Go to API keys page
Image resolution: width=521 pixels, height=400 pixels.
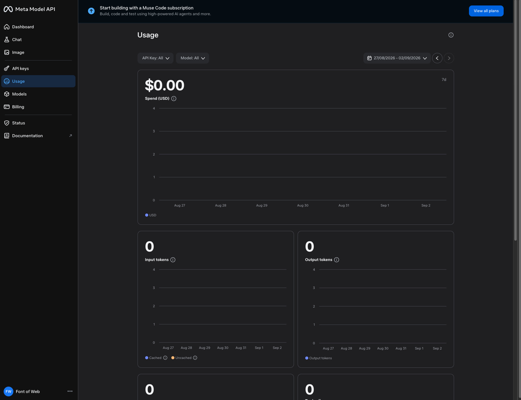click(x=38, y=68)
